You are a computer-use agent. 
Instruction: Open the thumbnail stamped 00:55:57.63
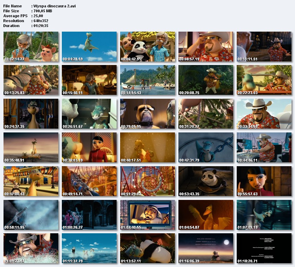[264, 181]
